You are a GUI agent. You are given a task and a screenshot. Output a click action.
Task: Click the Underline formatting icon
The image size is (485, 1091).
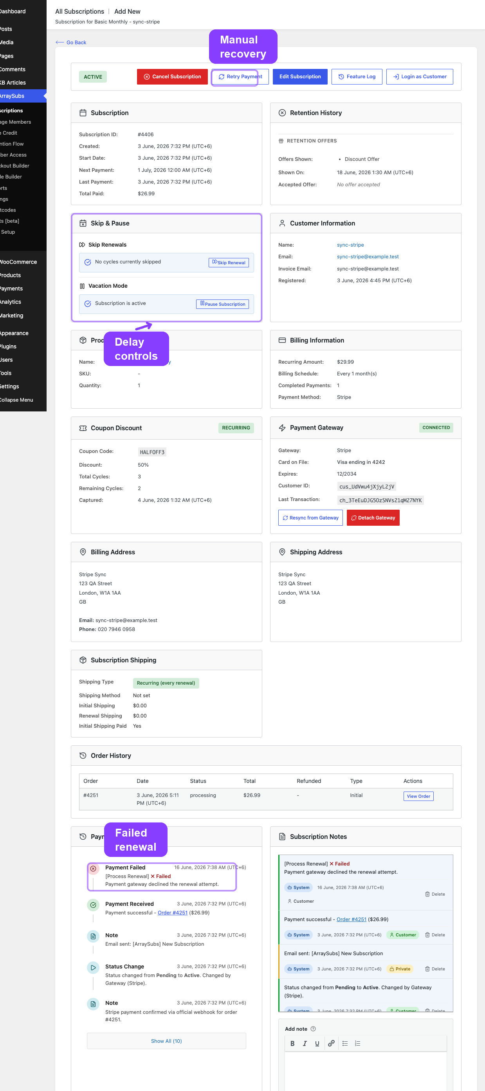(317, 1043)
